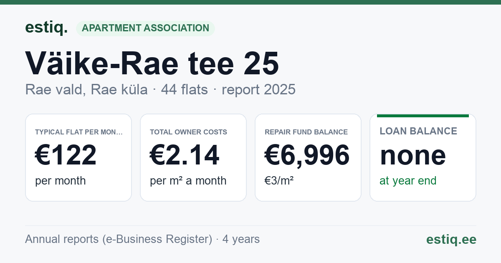Open the estiq.ee link
This screenshot has height=263, width=501.
[451, 239]
